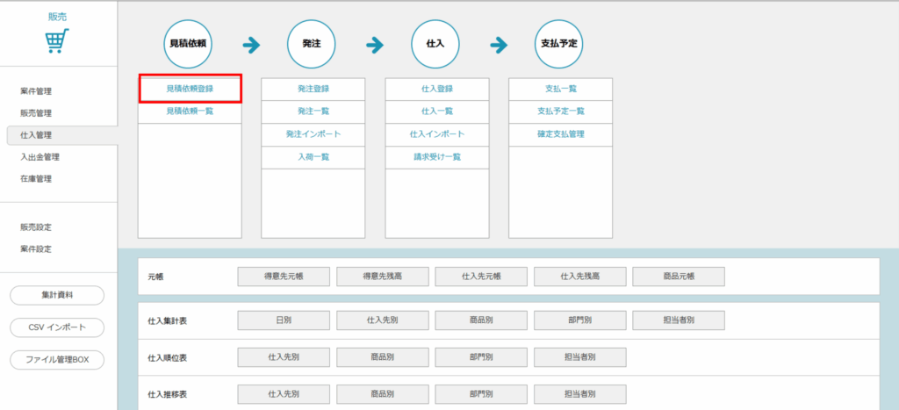Image resolution: width=899 pixels, height=410 pixels.
Task: Click 商品元帳 button
Action: click(679, 277)
